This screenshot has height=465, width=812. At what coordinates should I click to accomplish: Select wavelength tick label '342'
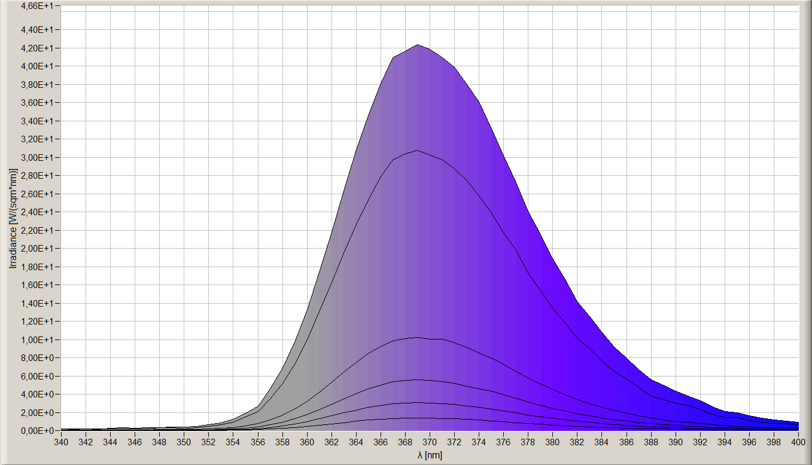point(86,442)
